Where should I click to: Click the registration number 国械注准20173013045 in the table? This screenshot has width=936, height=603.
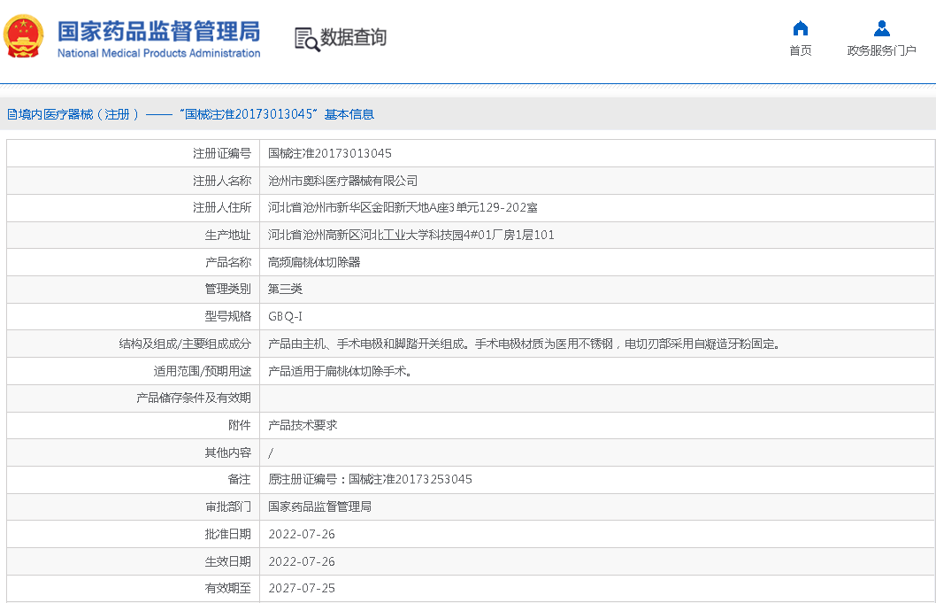pyautogui.click(x=330, y=153)
